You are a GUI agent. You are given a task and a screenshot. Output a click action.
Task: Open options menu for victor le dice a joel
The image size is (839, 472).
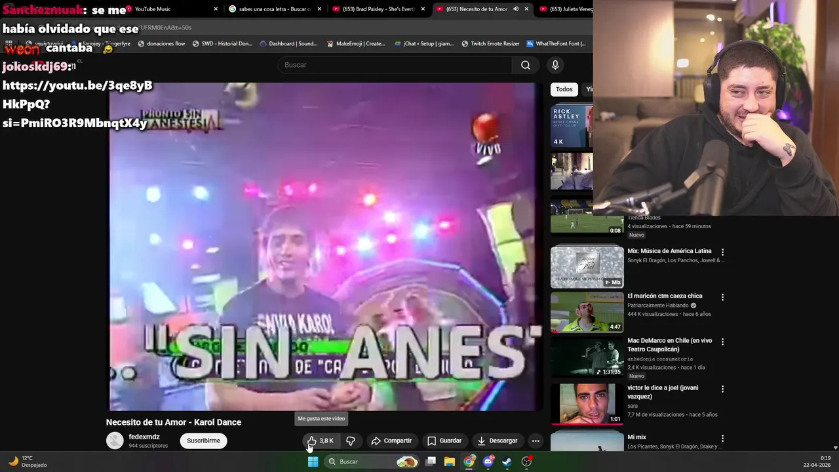tap(723, 389)
